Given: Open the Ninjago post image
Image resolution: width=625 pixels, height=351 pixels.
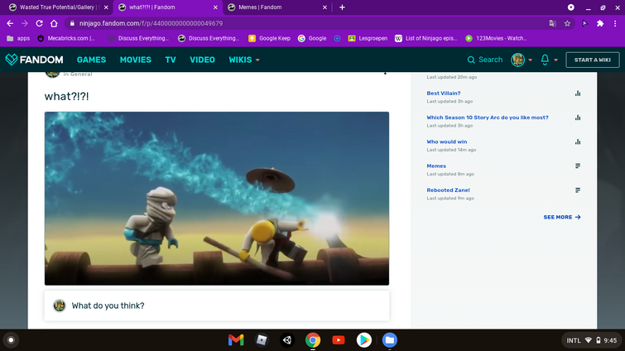Looking at the screenshot, I should pos(216,198).
